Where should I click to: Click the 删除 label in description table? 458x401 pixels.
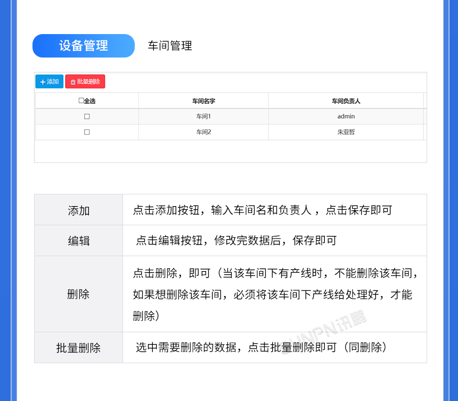tap(78, 294)
